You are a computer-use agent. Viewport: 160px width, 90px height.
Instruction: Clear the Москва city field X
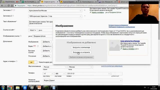pos(91,67)
